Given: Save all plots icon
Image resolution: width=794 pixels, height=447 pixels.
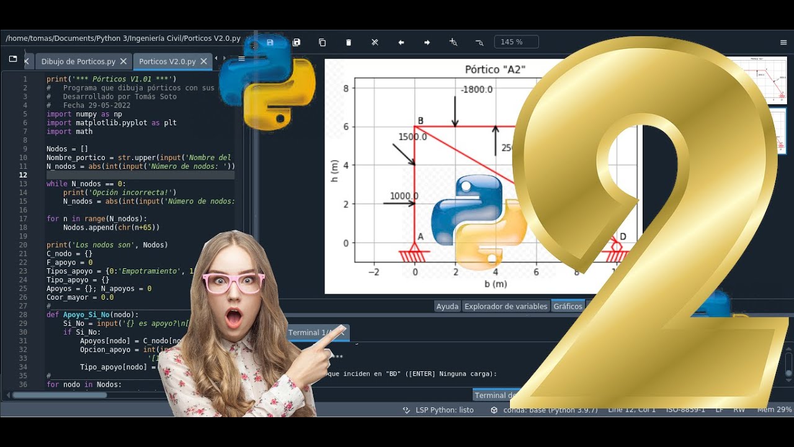Looking at the screenshot, I should [297, 42].
